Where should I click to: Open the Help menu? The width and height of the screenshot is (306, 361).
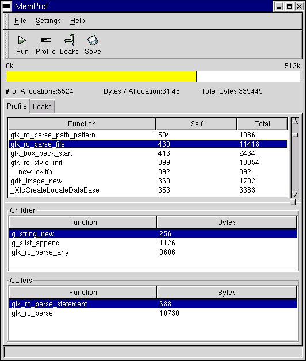[78, 21]
